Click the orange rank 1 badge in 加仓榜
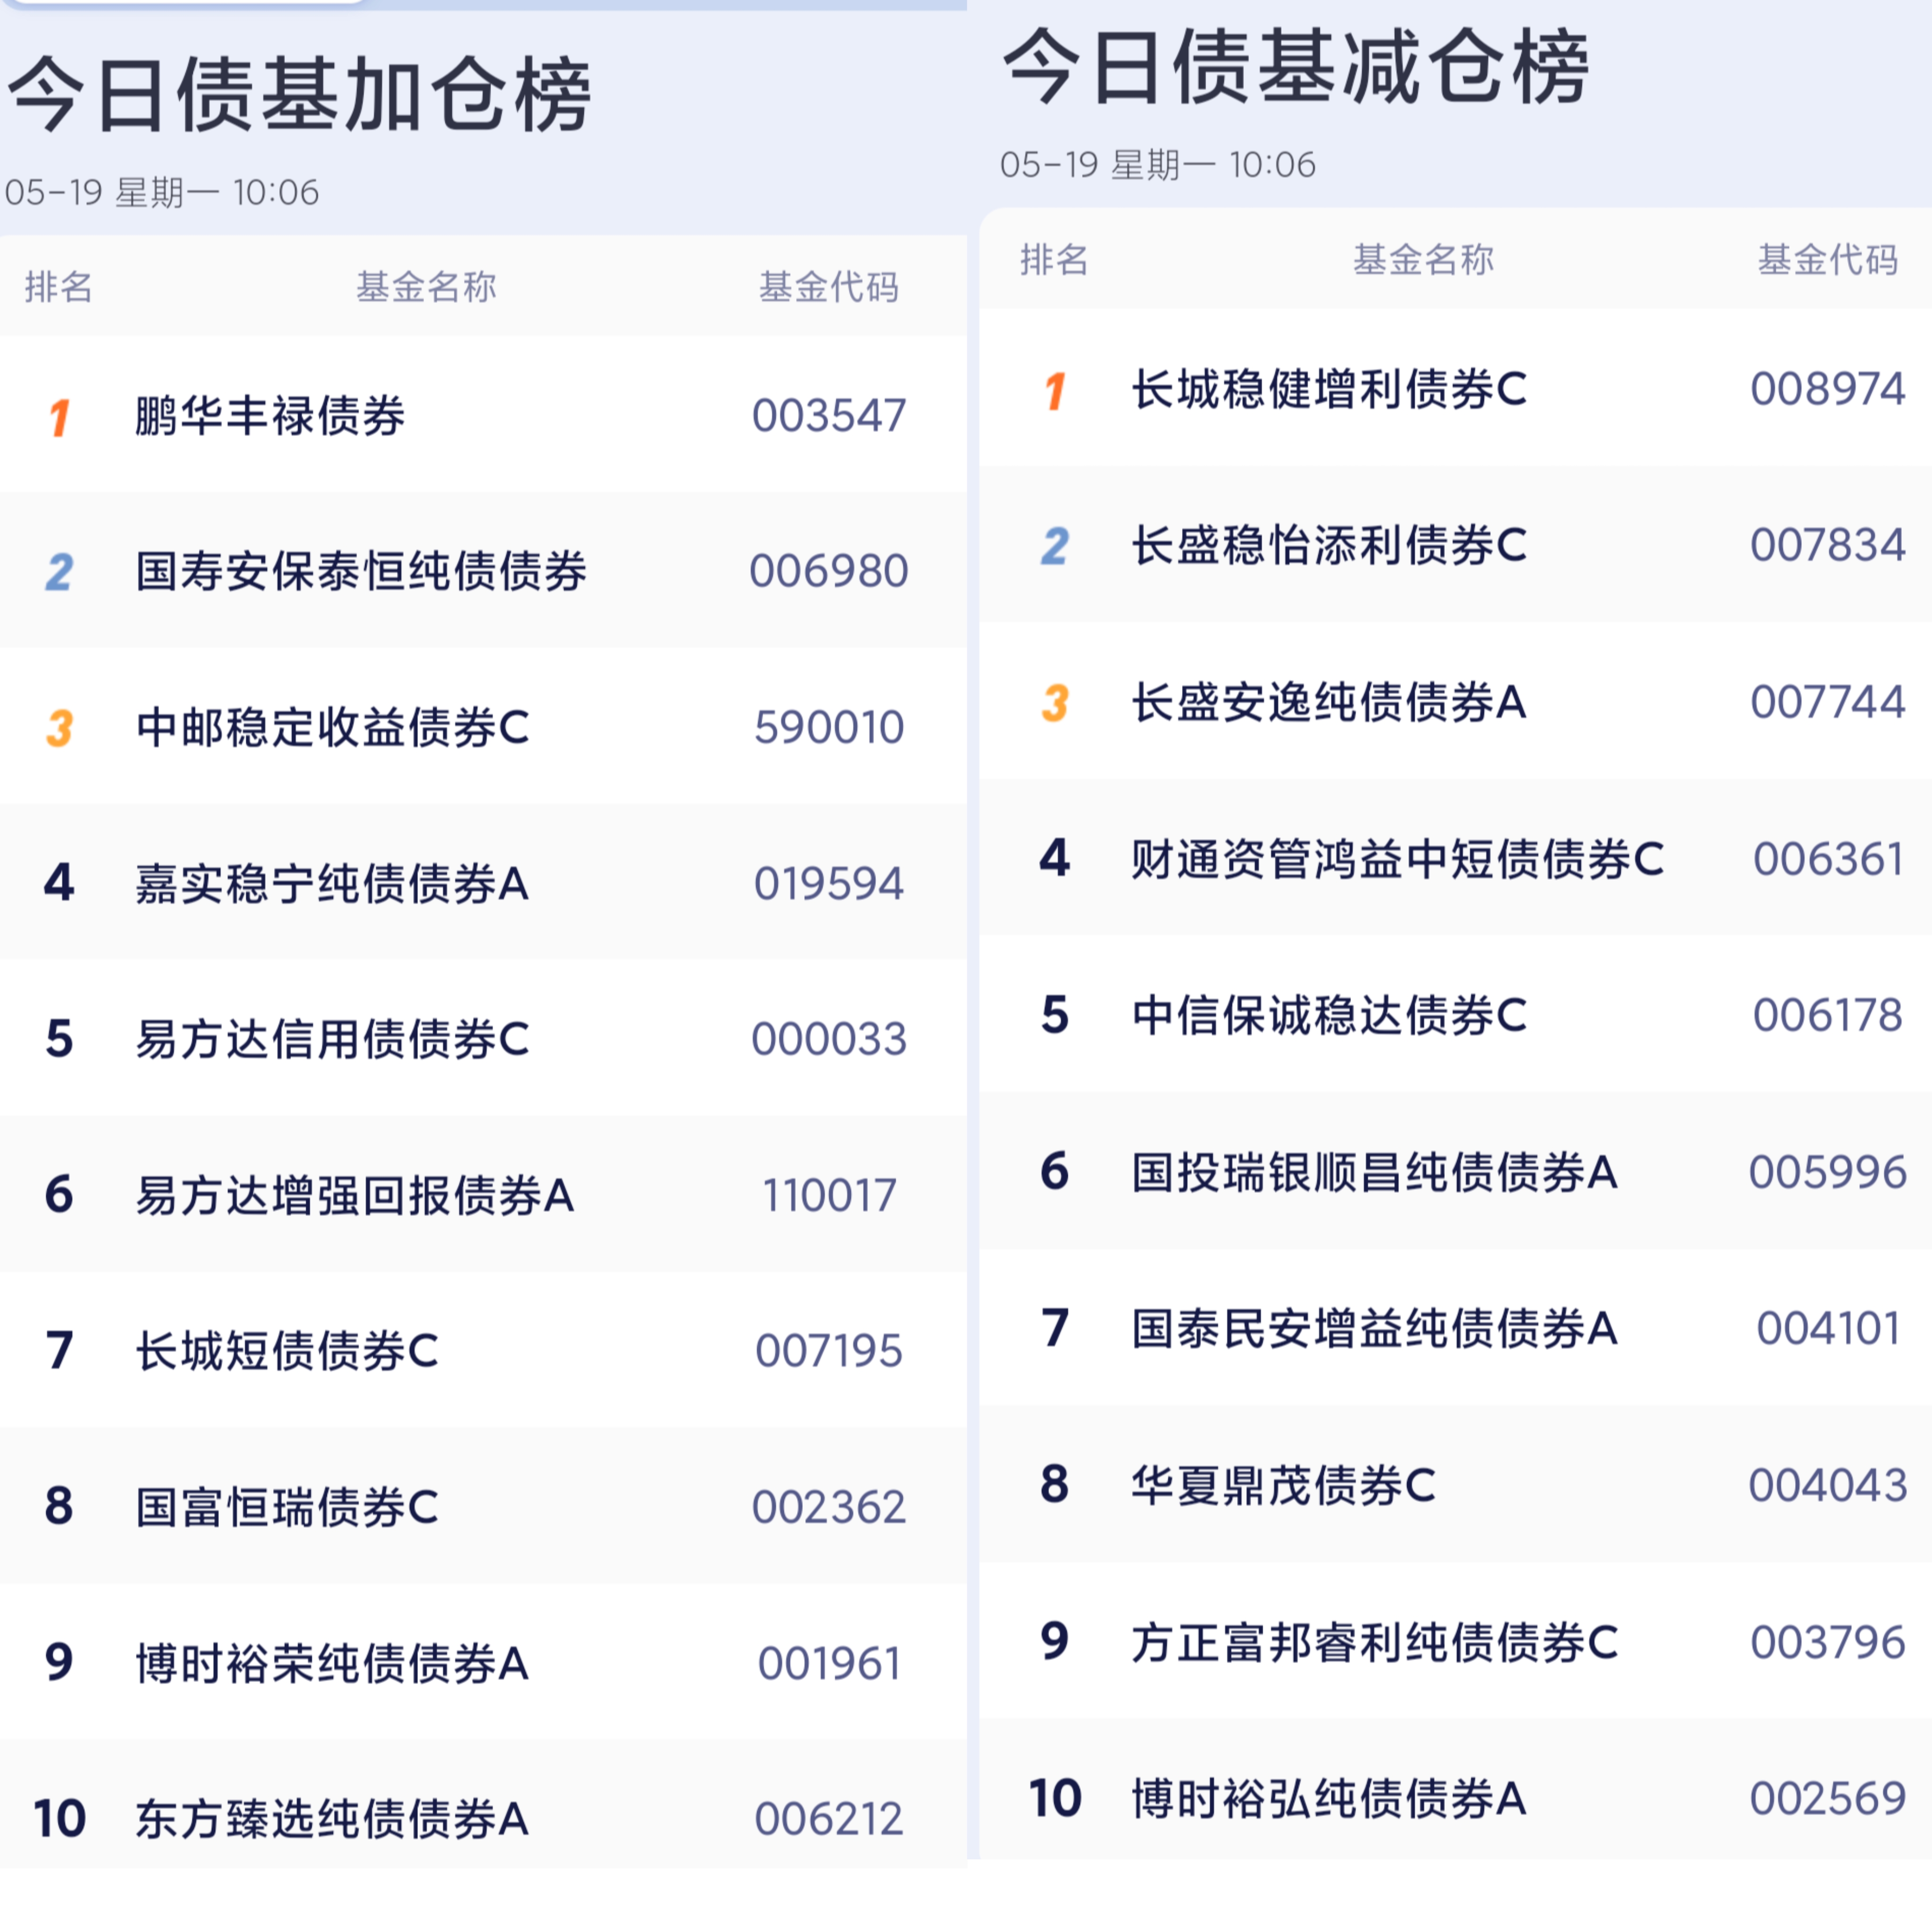1932x1932 pixels. [x=59, y=417]
